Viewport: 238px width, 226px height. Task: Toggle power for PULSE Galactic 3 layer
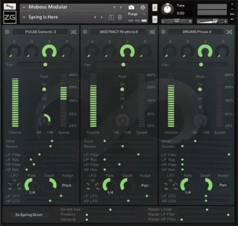[7, 32]
